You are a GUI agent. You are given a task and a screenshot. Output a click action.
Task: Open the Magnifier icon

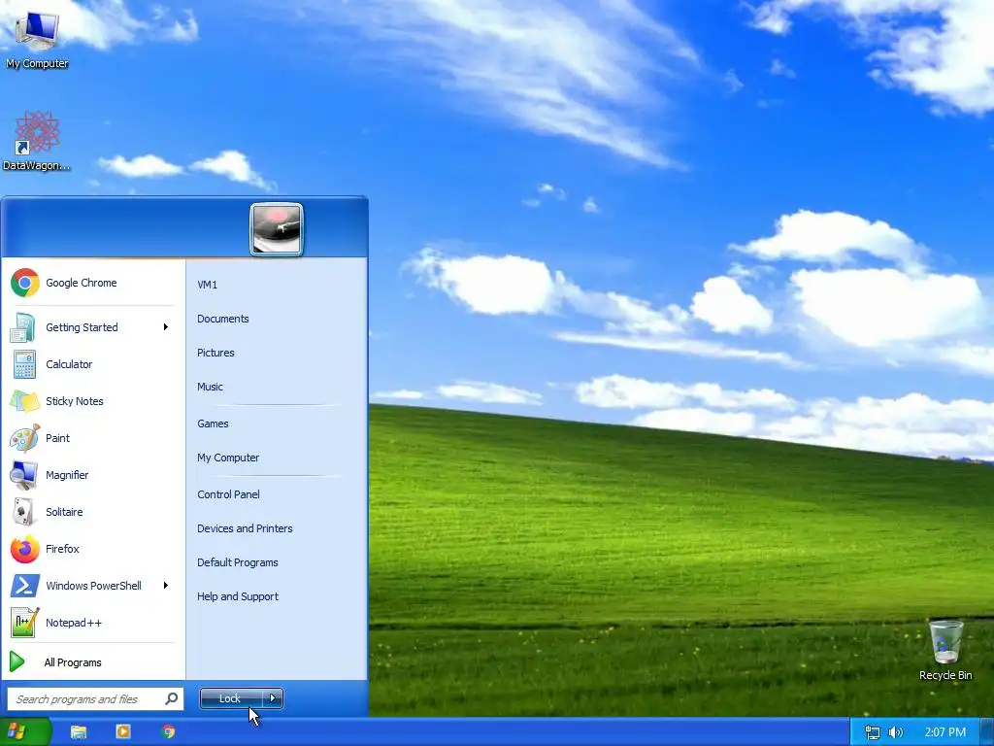[24, 475]
